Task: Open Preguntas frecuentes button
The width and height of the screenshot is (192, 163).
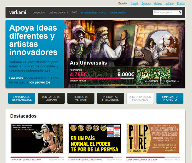Action: (110, 98)
